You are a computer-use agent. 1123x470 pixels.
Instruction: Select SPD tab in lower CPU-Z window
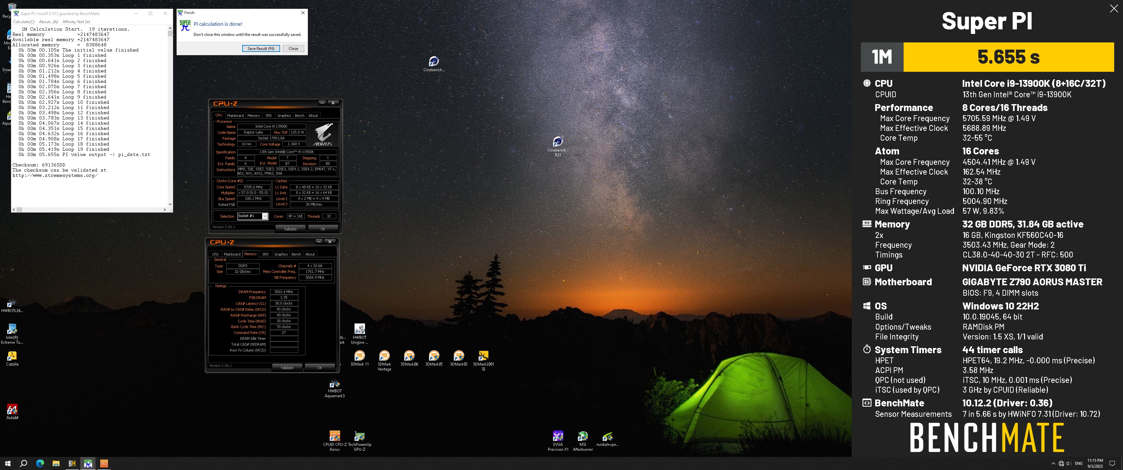[x=265, y=254]
